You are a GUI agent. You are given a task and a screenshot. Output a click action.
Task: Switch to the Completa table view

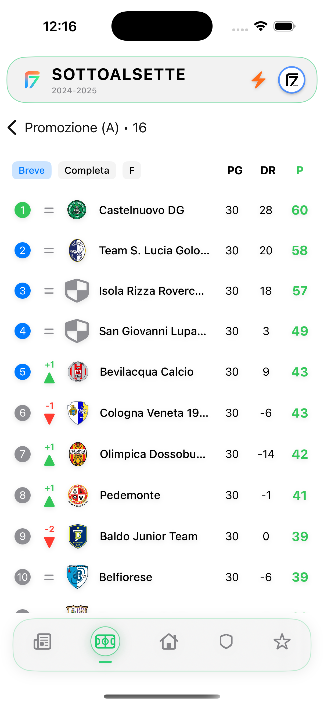(87, 170)
